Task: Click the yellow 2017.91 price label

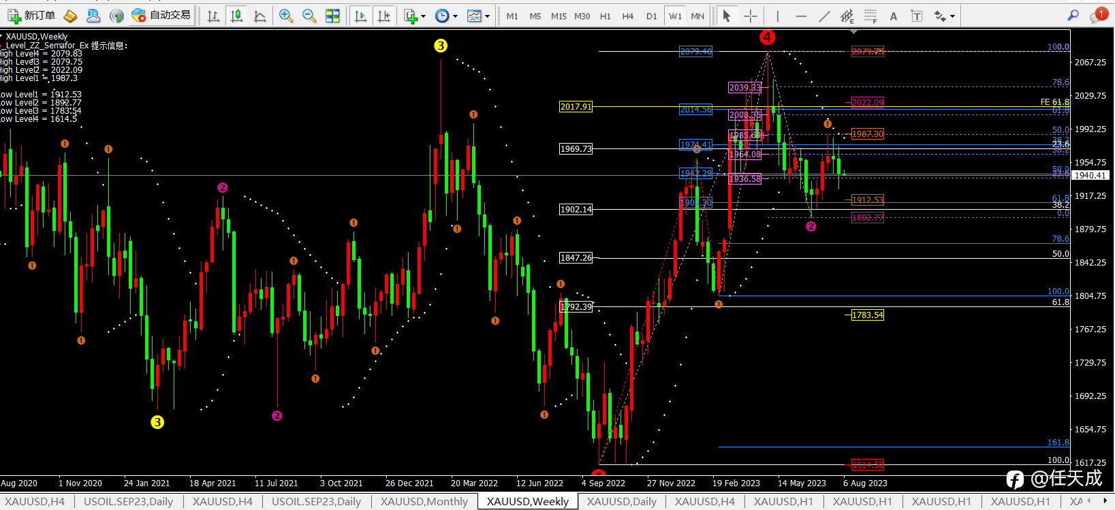Action: pyautogui.click(x=576, y=107)
